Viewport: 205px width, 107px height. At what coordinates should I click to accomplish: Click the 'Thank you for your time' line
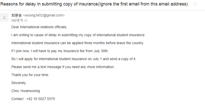[30, 75]
